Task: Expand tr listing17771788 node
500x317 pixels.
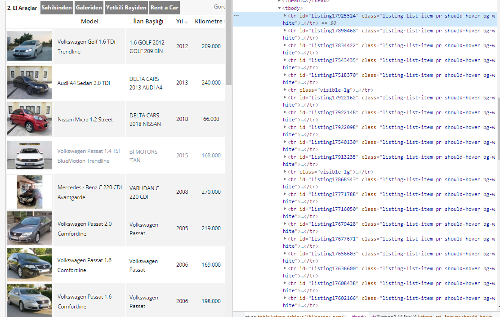Action: [x=285, y=194]
